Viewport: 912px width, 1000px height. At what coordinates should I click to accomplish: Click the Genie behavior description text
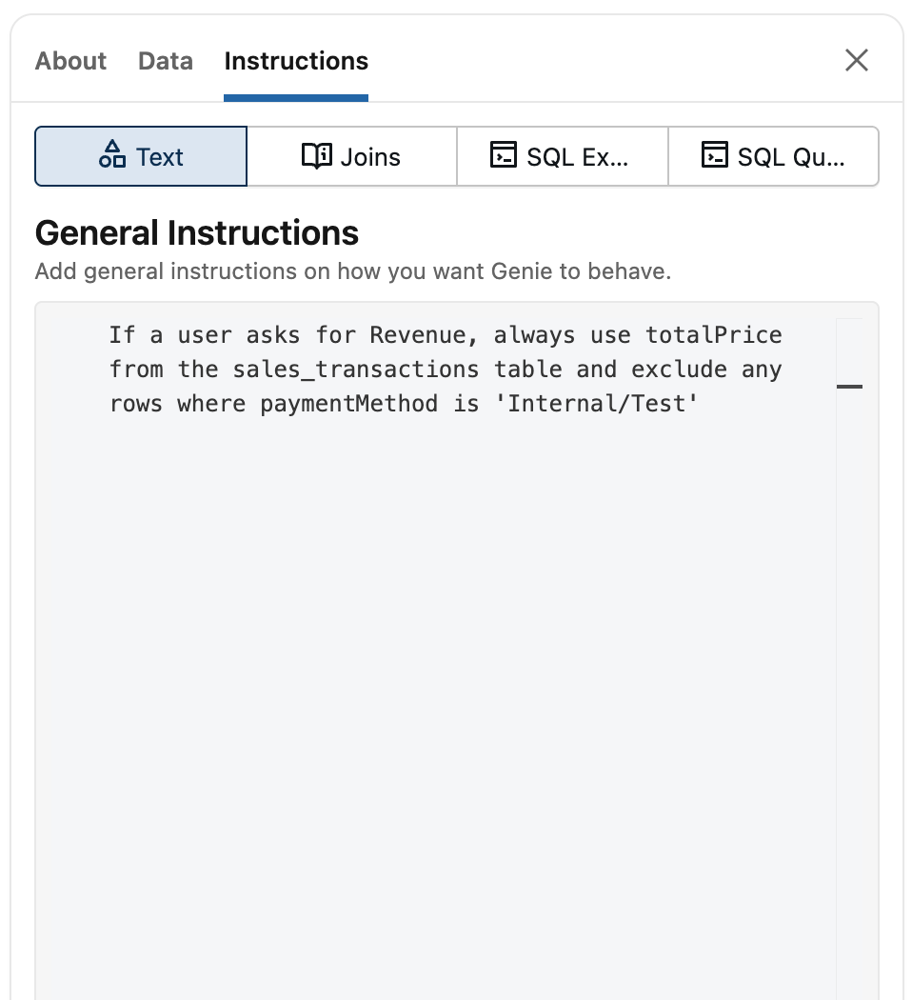(352, 271)
